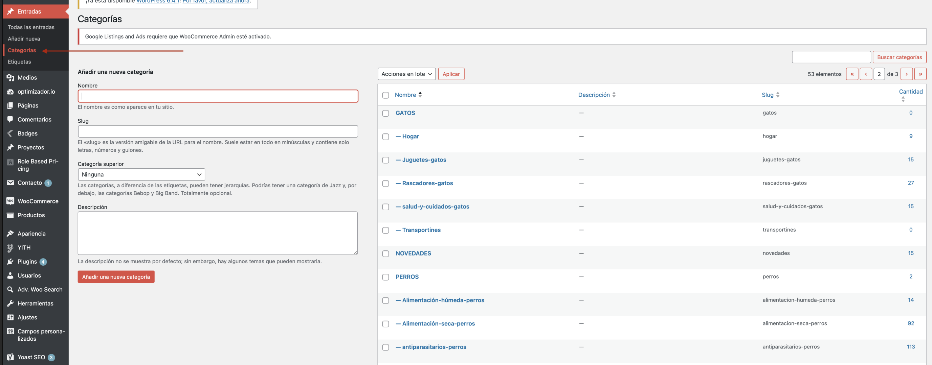This screenshot has width=932, height=365.
Task: Open Etiquetas submenu item
Action: 19,62
